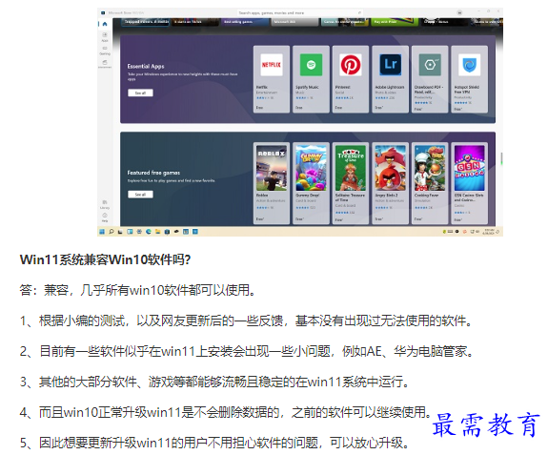Click See all under Essential Apps
This screenshot has width=548, height=455.
pyautogui.click(x=140, y=93)
